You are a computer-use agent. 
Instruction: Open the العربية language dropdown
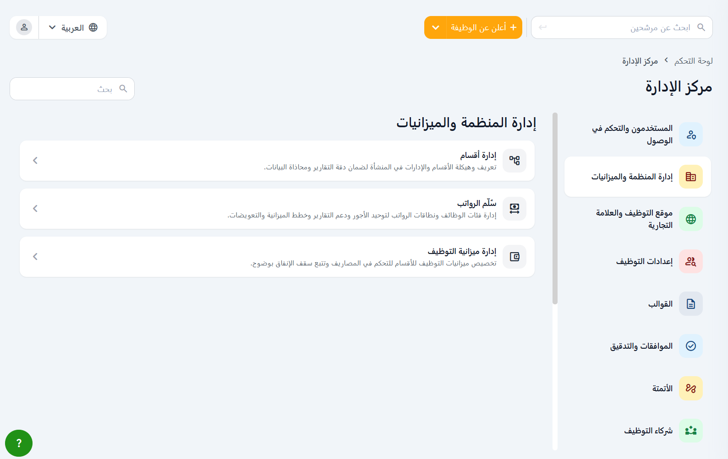coord(73,27)
